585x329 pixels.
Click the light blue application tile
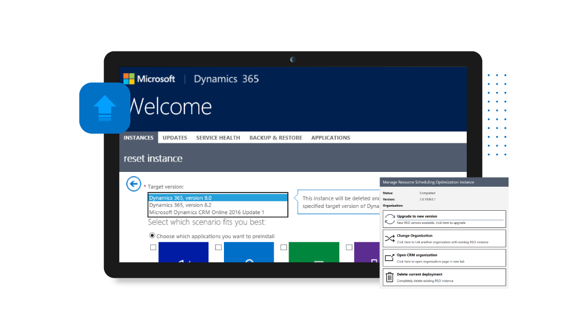(x=249, y=252)
